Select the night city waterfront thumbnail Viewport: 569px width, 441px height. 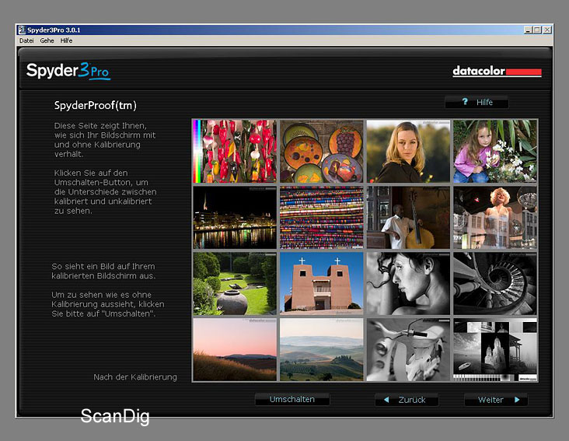click(235, 218)
